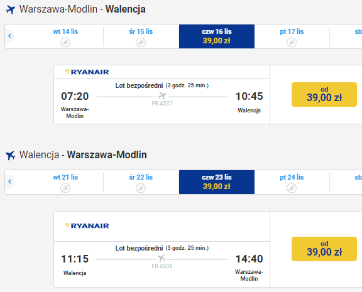This screenshot has width=362, height=292.
Task: Click no-flight icon under pt 17 lis
Action: [292, 43]
